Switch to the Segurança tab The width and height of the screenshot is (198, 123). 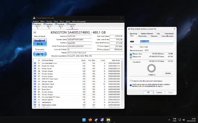click(133, 34)
